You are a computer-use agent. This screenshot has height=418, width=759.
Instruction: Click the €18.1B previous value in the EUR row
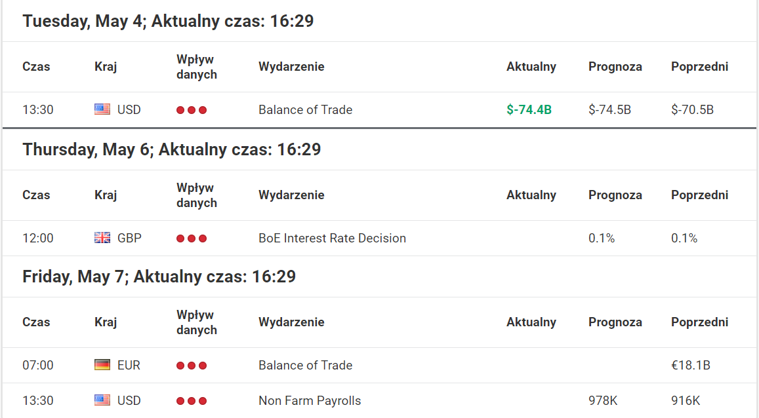pos(691,366)
